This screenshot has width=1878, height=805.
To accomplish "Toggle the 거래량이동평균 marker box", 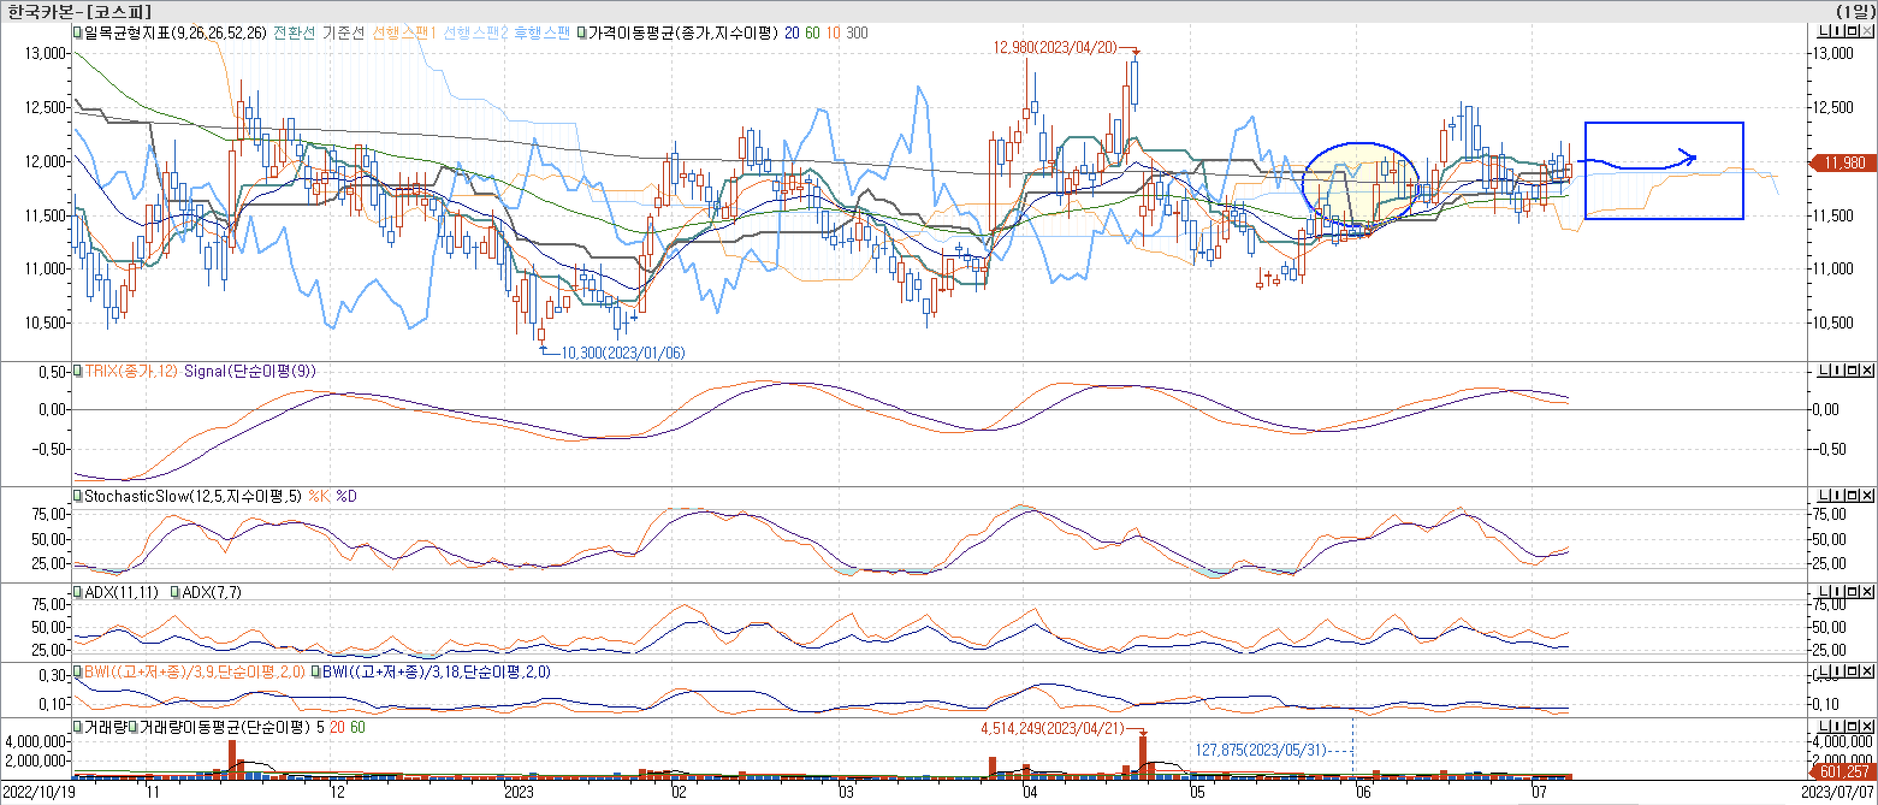I will click(x=134, y=727).
